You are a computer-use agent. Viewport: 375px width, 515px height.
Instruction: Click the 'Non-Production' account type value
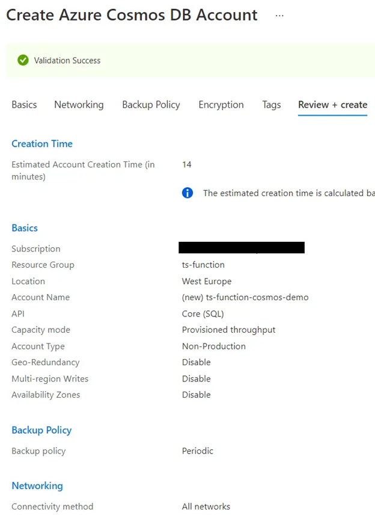(213, 346)
